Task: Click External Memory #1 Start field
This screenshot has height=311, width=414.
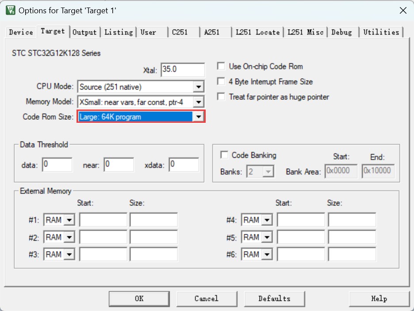Action: pos(103,220)
